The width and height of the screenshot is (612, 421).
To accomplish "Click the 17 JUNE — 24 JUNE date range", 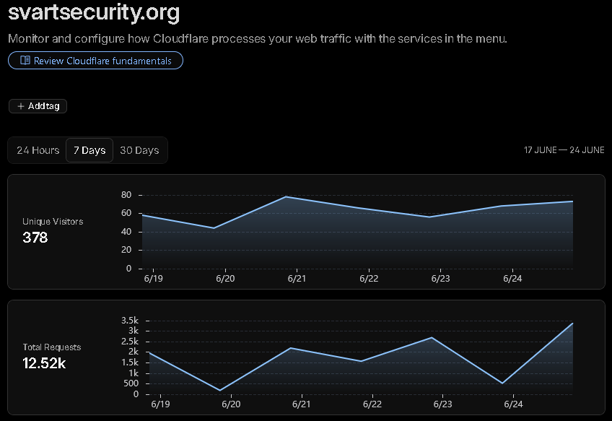I will [564, 150].
